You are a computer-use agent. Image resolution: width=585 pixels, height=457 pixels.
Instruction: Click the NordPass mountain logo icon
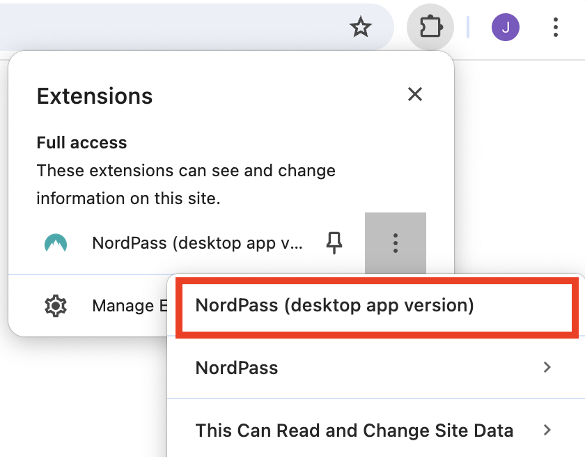tap(56, 243)
